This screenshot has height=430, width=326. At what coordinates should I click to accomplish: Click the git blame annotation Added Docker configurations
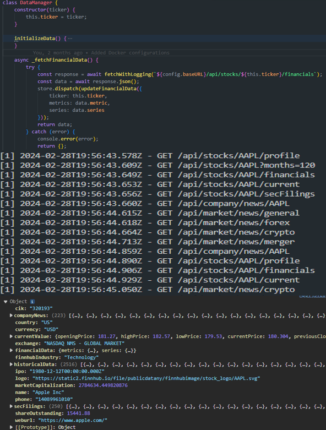pos(131,53)
